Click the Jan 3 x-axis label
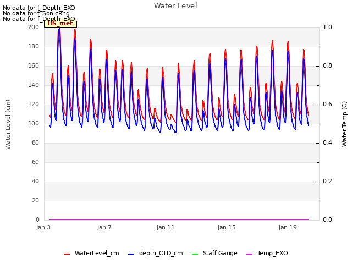Screen dimensions: 352x264 pos(43,227)
